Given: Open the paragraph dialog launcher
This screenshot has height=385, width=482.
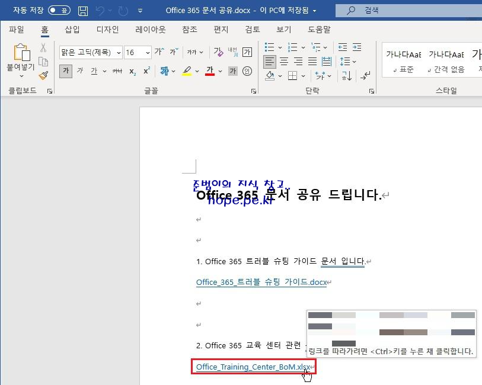Looking at the screenshot, I should (372, 91).
